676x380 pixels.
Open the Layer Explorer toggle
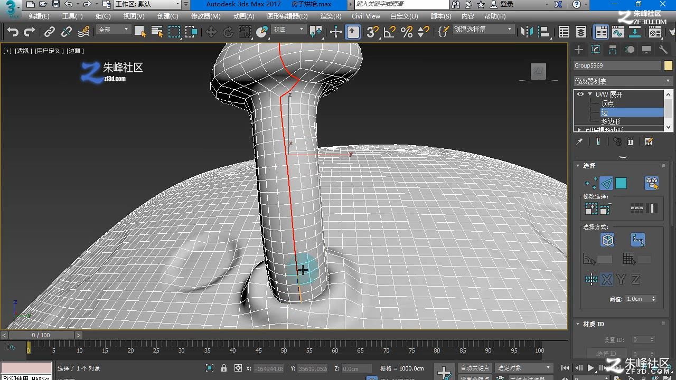pyautogui.click(x=581, y=32)
